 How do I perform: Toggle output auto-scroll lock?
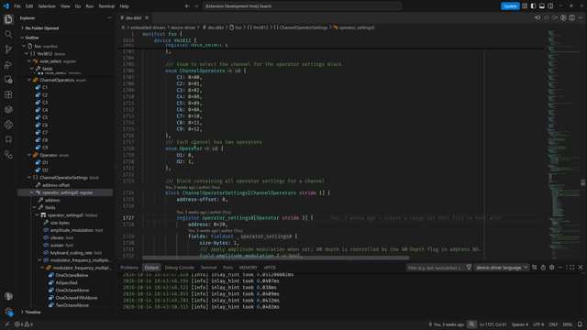tap(543, 267)
